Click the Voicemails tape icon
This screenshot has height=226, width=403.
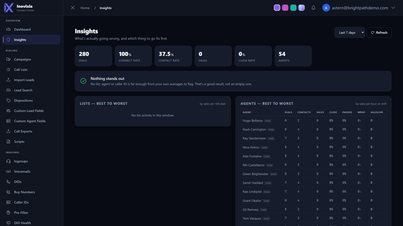tap(8, 172)
